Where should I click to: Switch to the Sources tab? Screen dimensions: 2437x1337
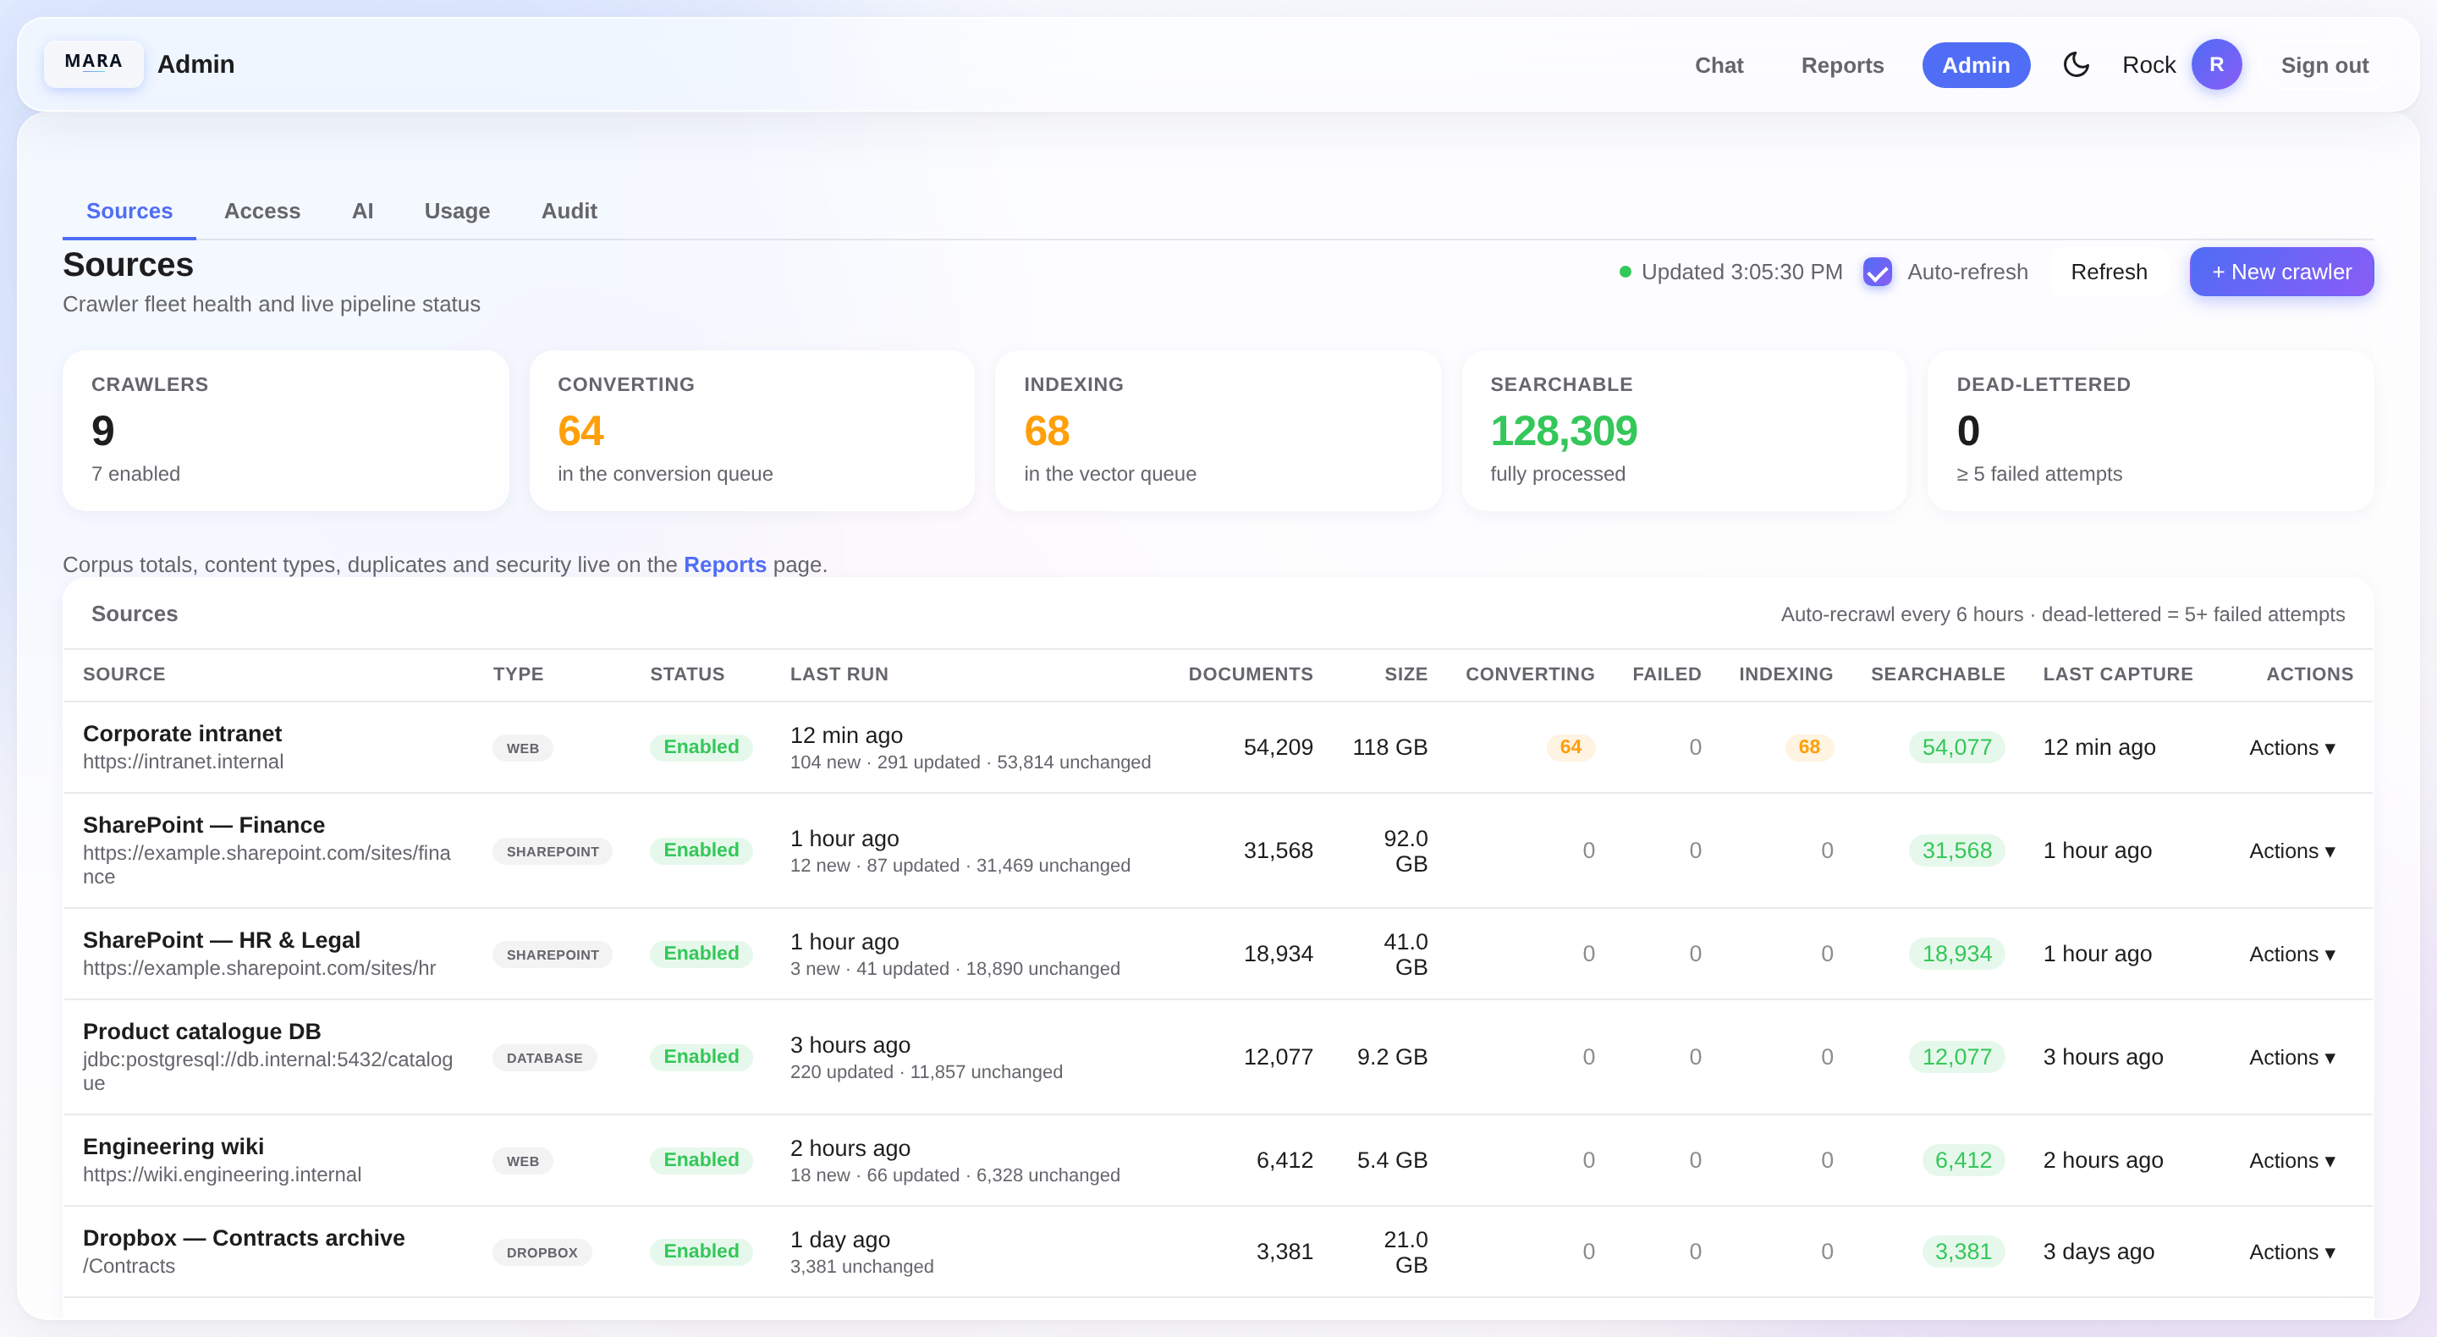pyautogui.click(x=129, y=211)
